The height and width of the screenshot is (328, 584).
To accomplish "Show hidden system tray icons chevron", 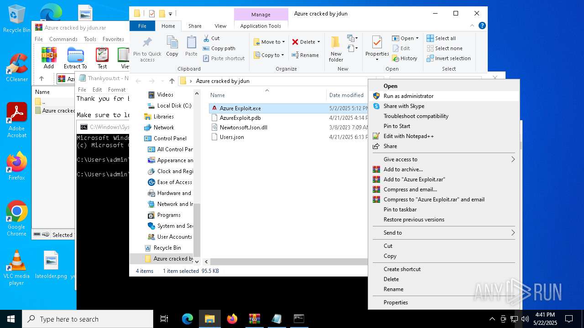I will click(492, 319).
